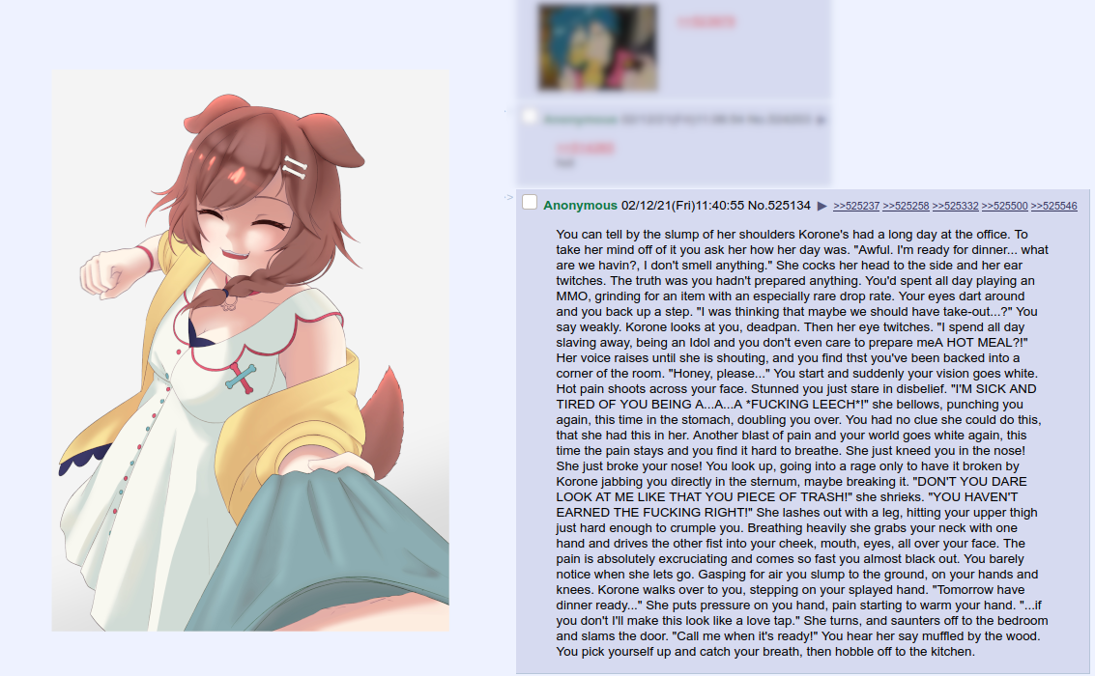
Task: Follow the >>525258 backlink
Action: 906,206
